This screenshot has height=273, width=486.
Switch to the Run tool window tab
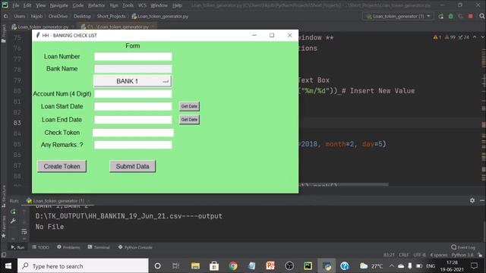coord(17,247)
